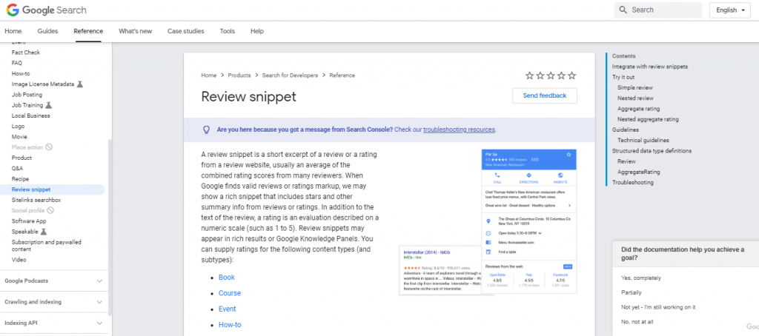Image resolution: width=759 pixels, height=336 pixels.
Task: Open the English language dropdown
Action: [x=730, y=10]
